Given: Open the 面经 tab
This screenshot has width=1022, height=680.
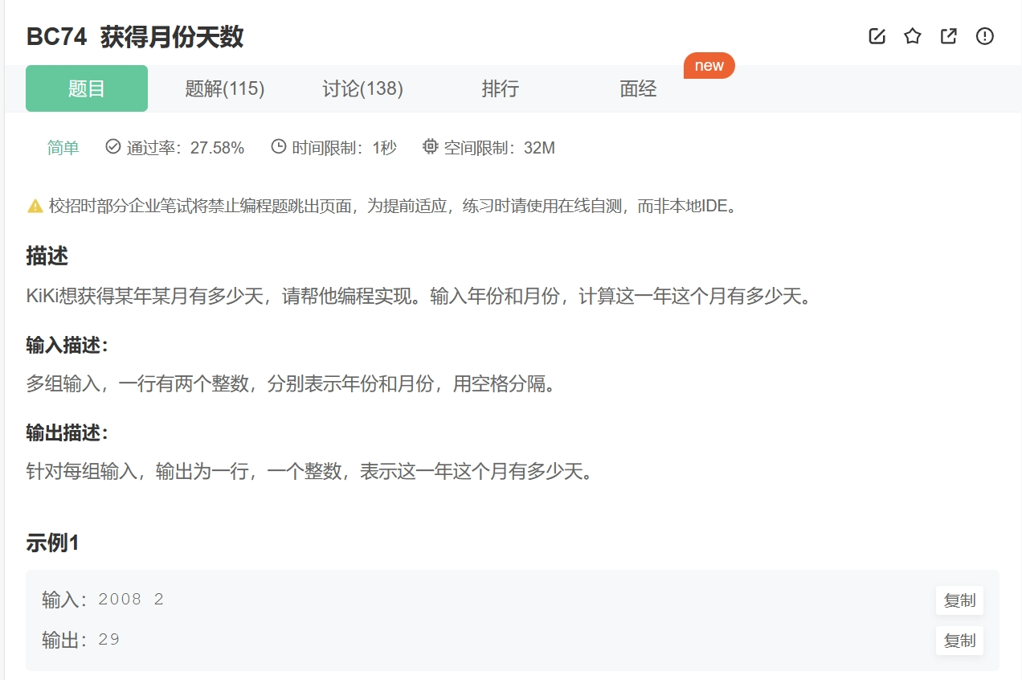Looking at the screenshot, I should [x=637, y=88].
